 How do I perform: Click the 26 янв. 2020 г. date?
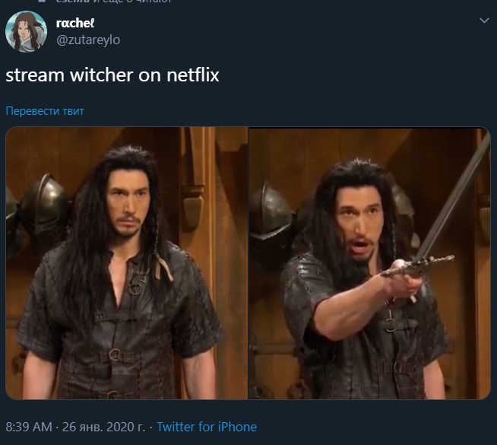[103, 427]
